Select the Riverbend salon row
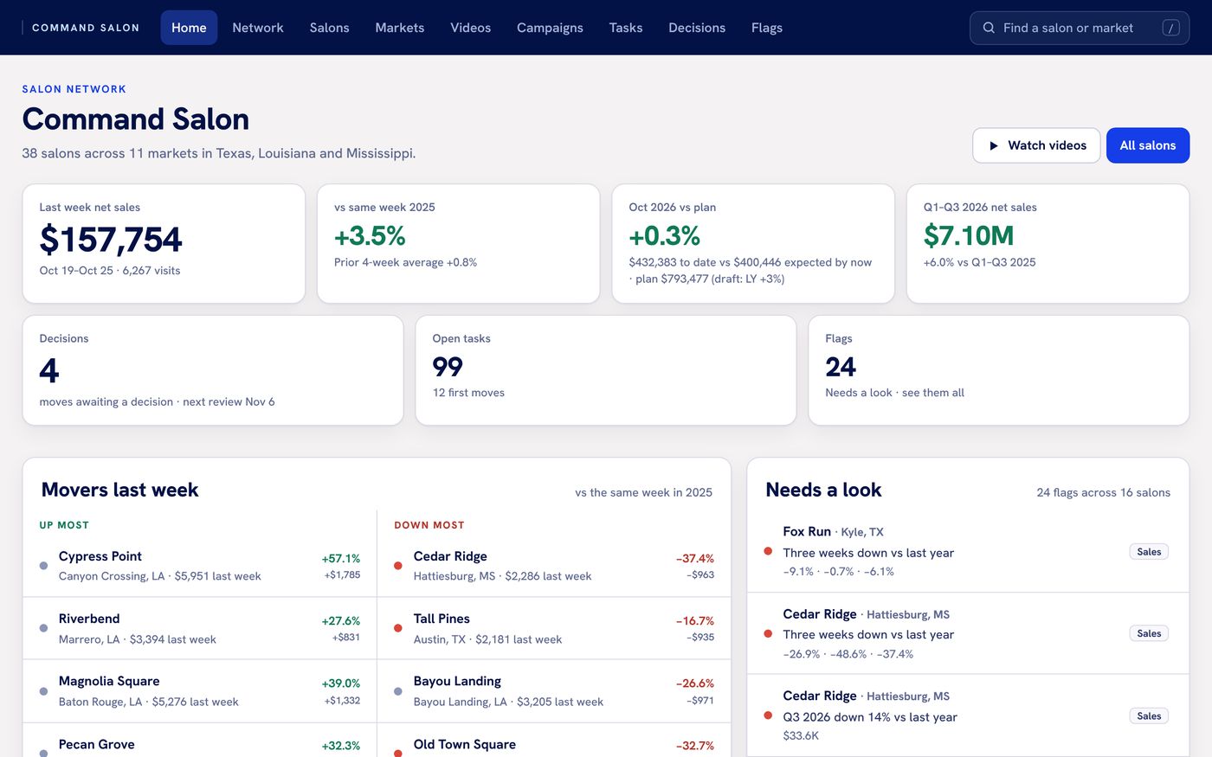This screenshot has width=1212, height=757. click(200, 628)
